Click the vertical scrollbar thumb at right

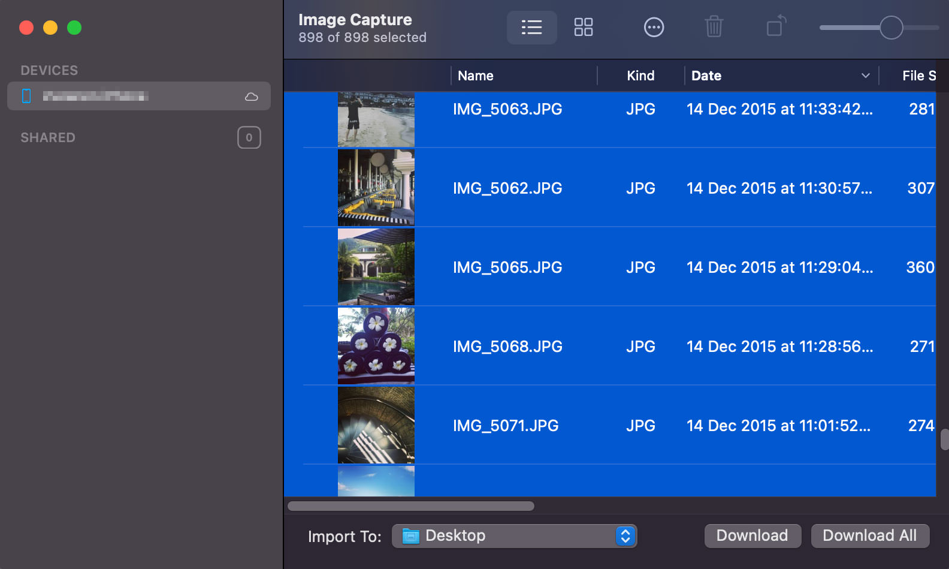point(945,439)
